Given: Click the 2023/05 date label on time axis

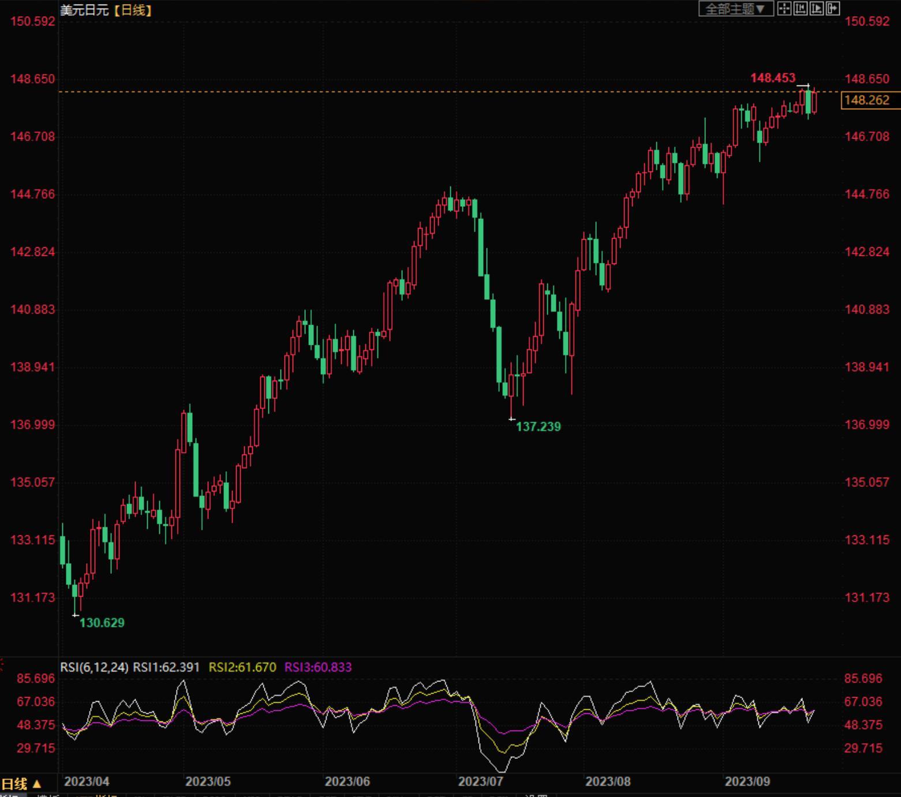Looking at the screenshot, I should click(x=208, y=781).
